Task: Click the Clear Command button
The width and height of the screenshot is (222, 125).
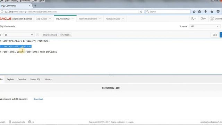Action: [x=50, y=35]
